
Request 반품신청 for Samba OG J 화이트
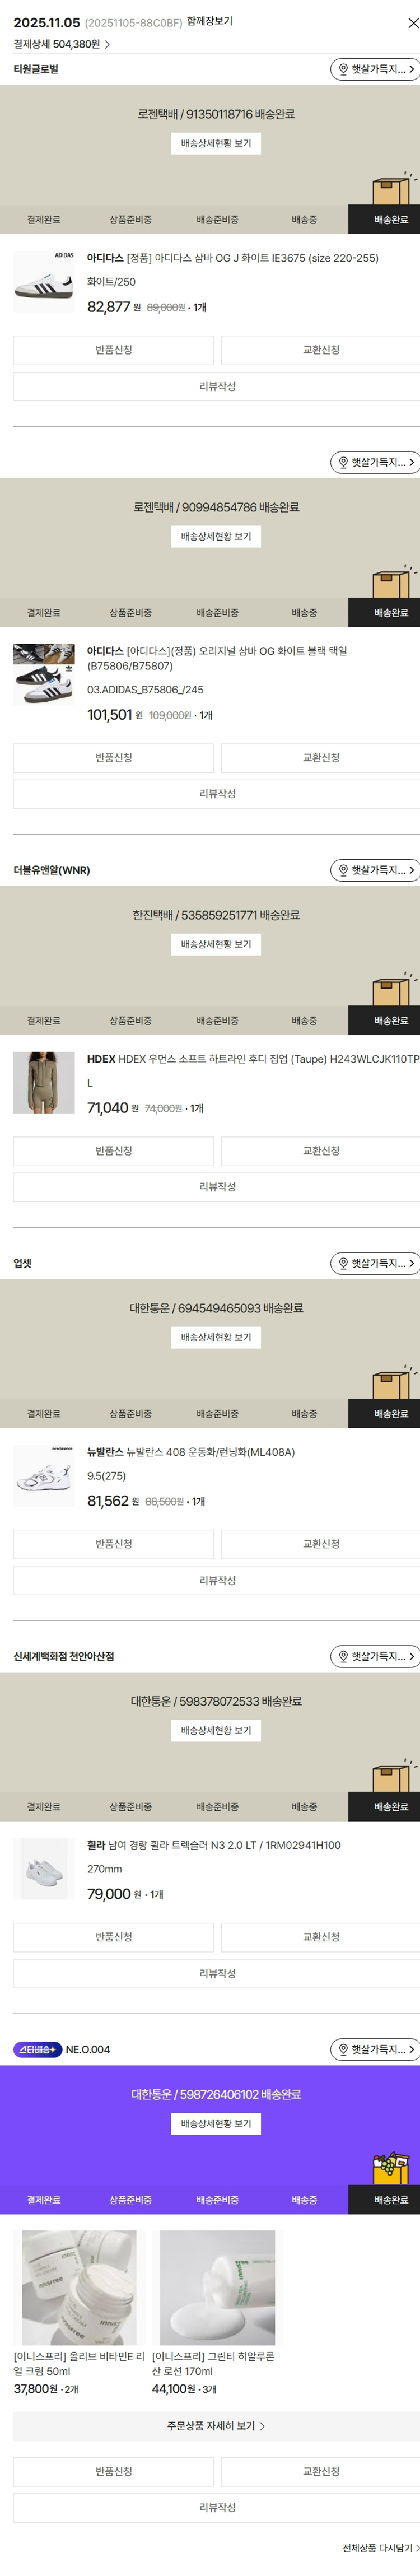pyautogui.click(x=113, y=350)
